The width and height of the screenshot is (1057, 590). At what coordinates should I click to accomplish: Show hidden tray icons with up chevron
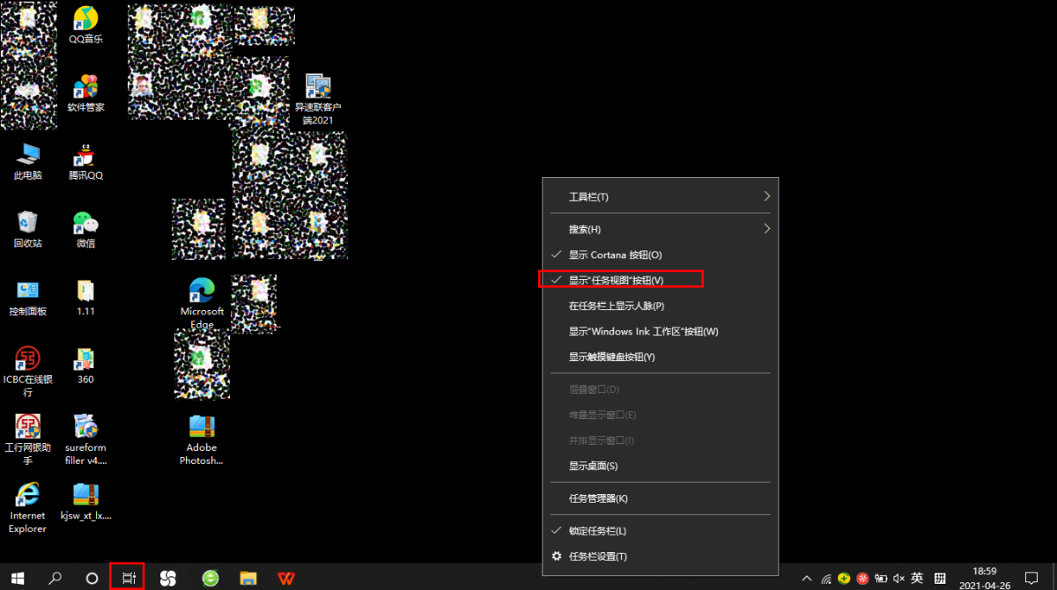click(806, 579)
